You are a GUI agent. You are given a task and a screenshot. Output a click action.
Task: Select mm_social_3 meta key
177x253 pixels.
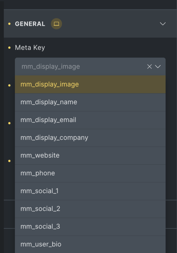coord(40,227)
